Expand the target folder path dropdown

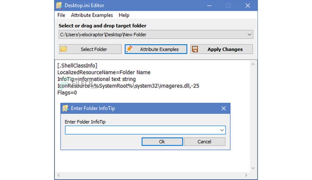[249, 35]
